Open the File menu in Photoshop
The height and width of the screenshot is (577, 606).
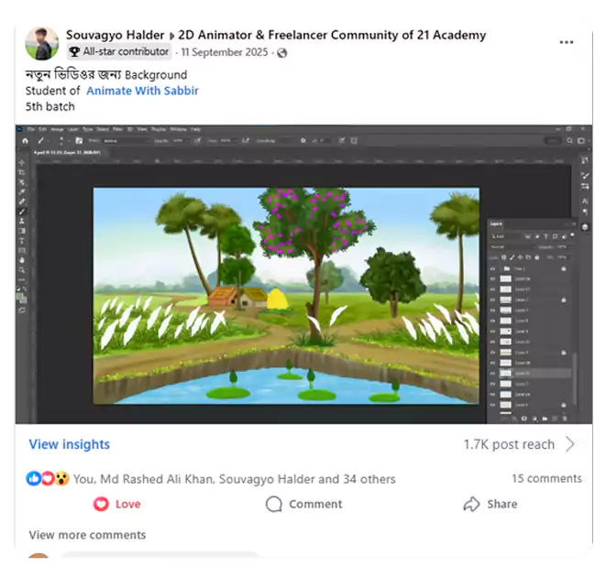point(29,130)
